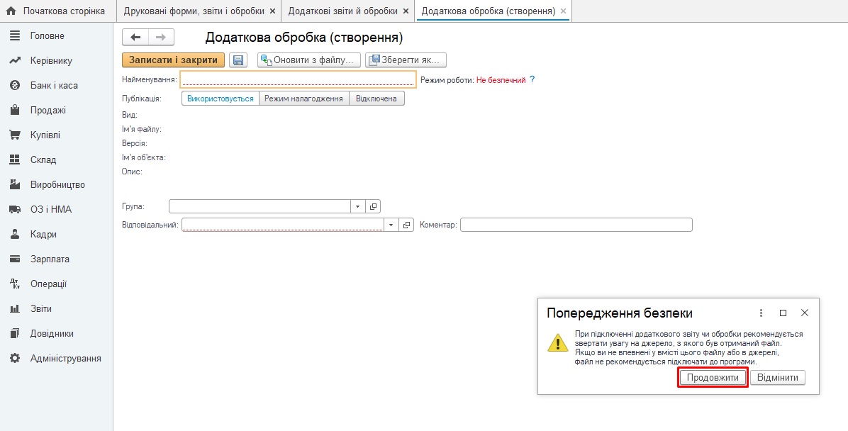Click the forward navigation arrow
The image size is (848, 431).
pos(161,38)
